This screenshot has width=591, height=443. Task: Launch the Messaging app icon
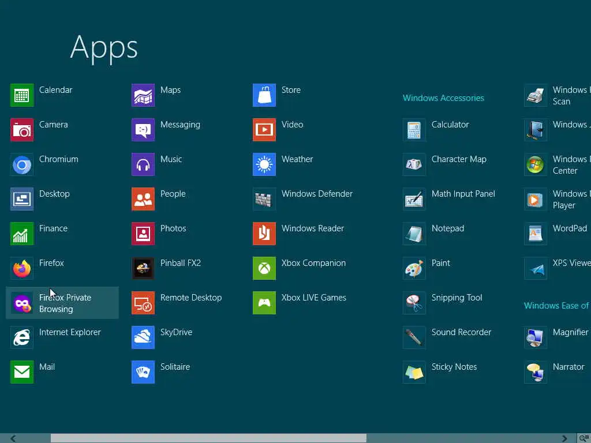[x=143, y=130]
